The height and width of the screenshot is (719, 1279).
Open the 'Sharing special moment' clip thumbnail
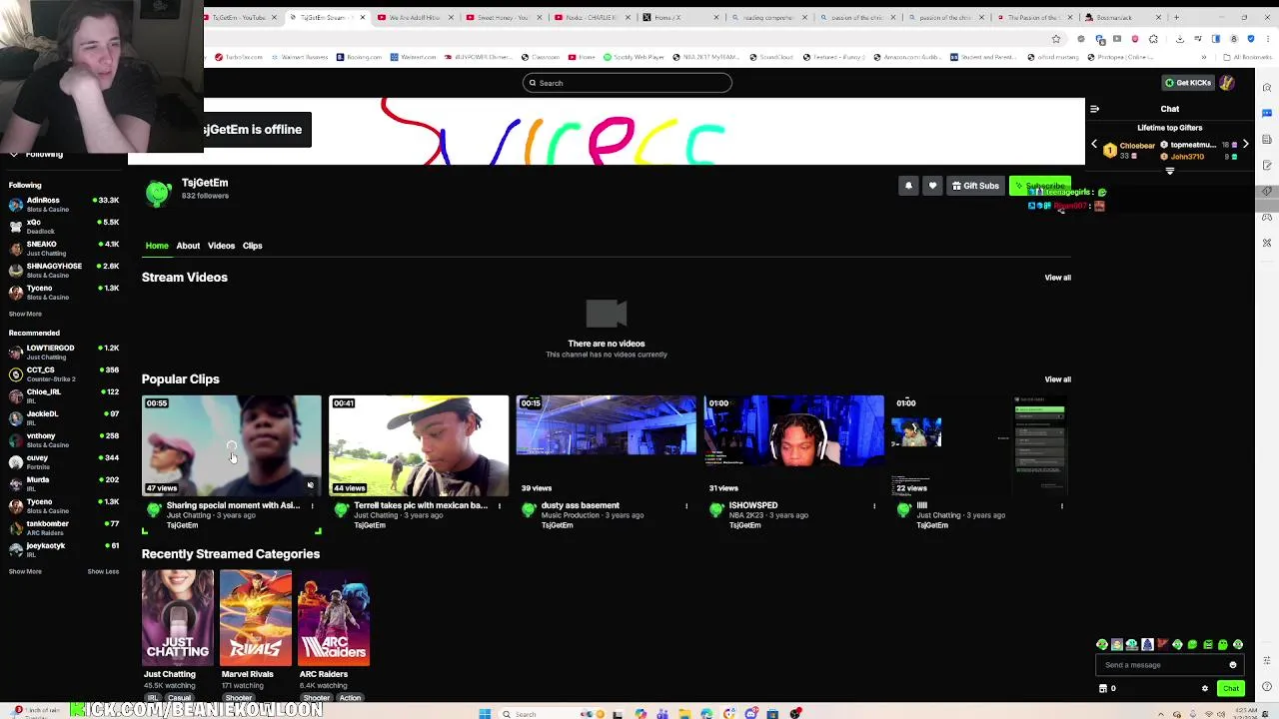coord(232,445)
